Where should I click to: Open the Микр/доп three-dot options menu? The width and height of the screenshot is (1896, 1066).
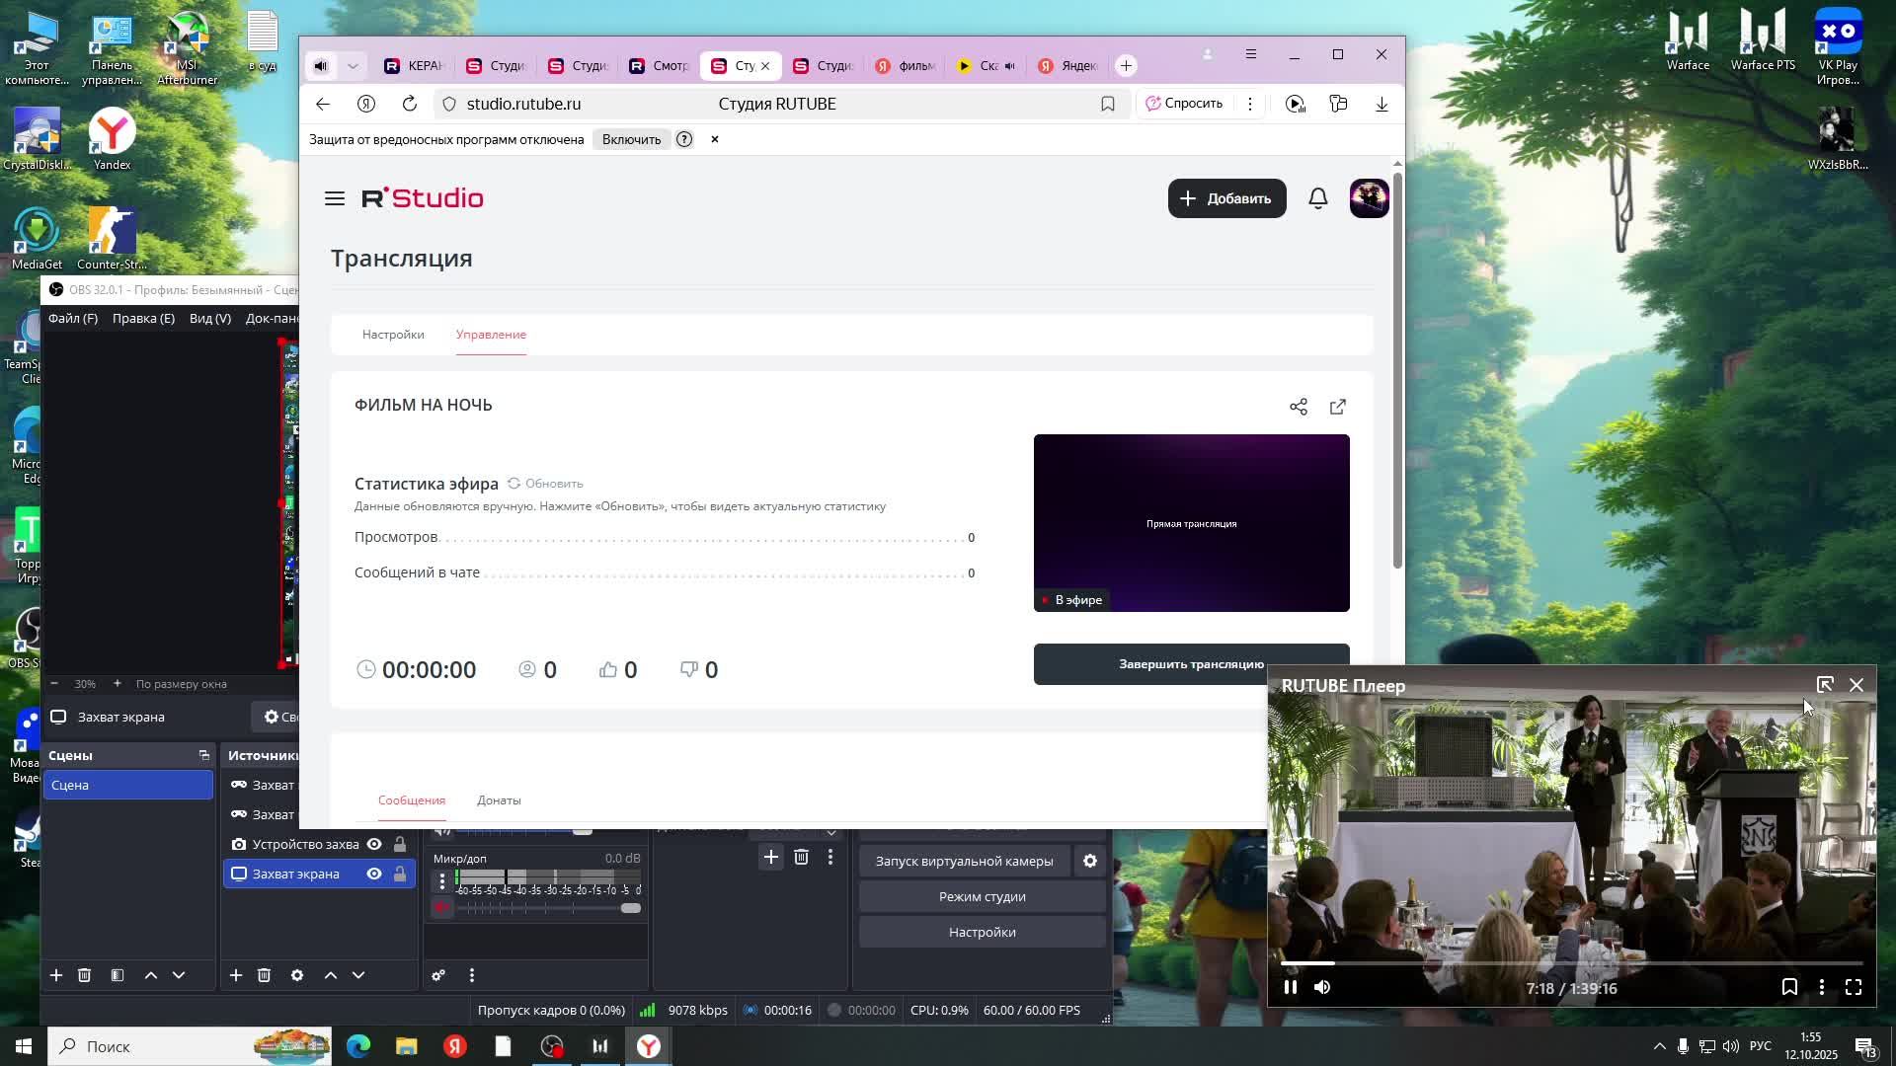click(441, 880)
